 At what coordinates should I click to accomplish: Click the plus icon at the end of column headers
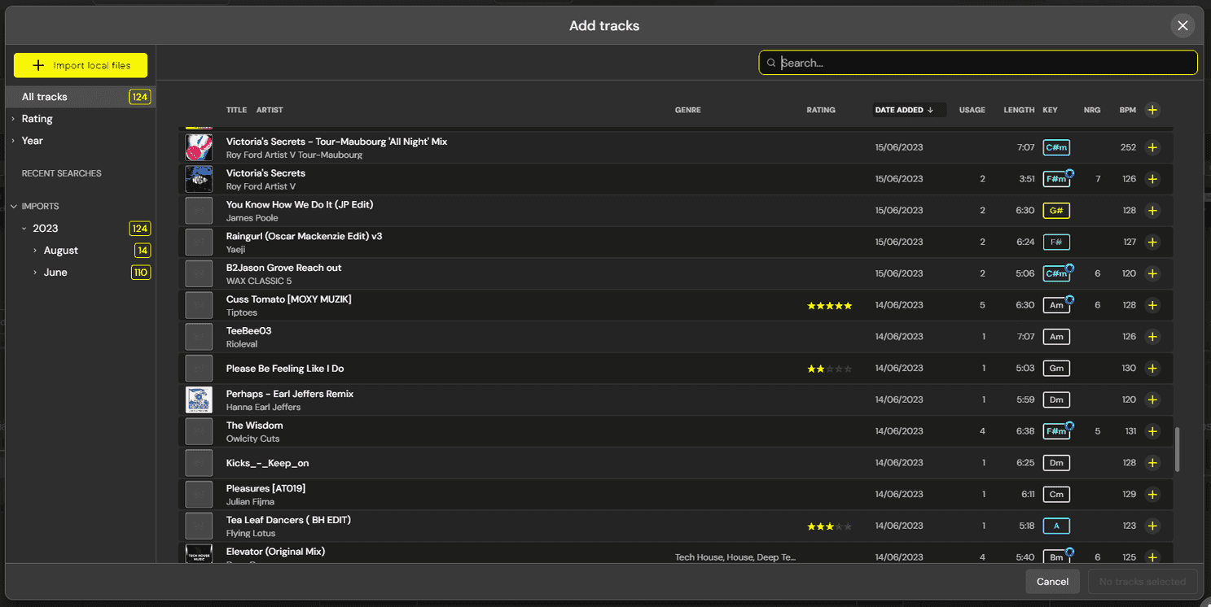point(1152,110)
